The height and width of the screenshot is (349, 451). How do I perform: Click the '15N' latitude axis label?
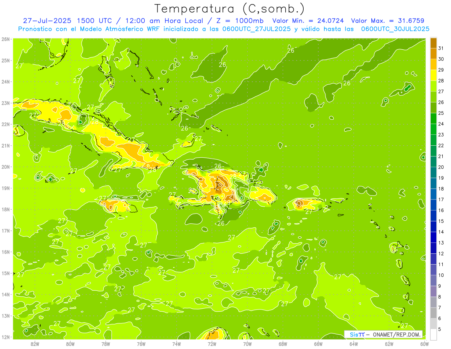(6, 273)
